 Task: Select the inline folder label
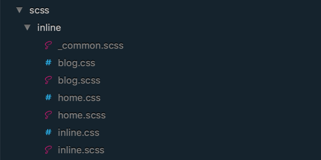(49, 28)
